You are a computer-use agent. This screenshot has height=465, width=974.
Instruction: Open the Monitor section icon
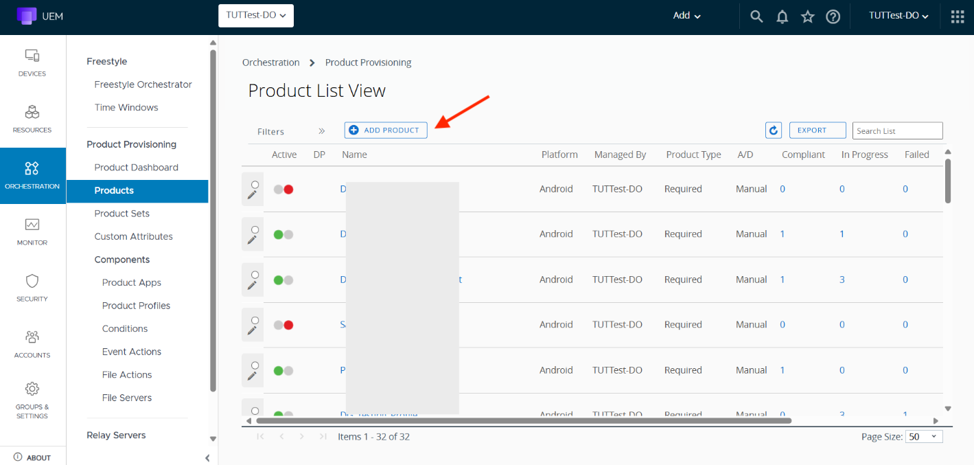[x=32, y=231]
